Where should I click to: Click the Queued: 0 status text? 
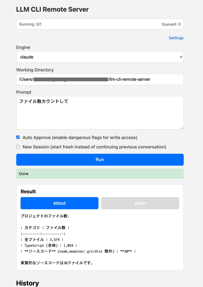pos(171,24)
